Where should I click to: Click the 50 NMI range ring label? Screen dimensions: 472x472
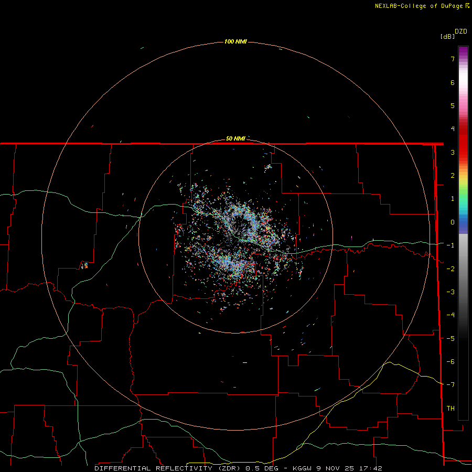pos(235,138)
